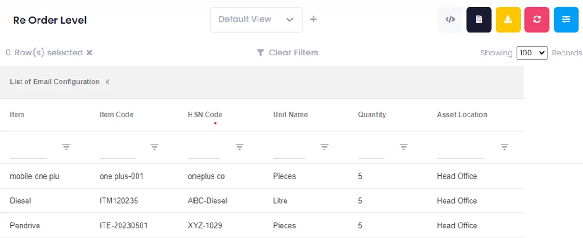Open the Default View dropdown
The image size is (583, 238).
pos(256,19)
